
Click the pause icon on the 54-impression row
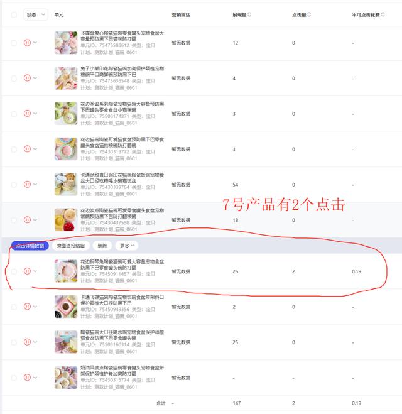pyautogui.click(x=27, y=184)
